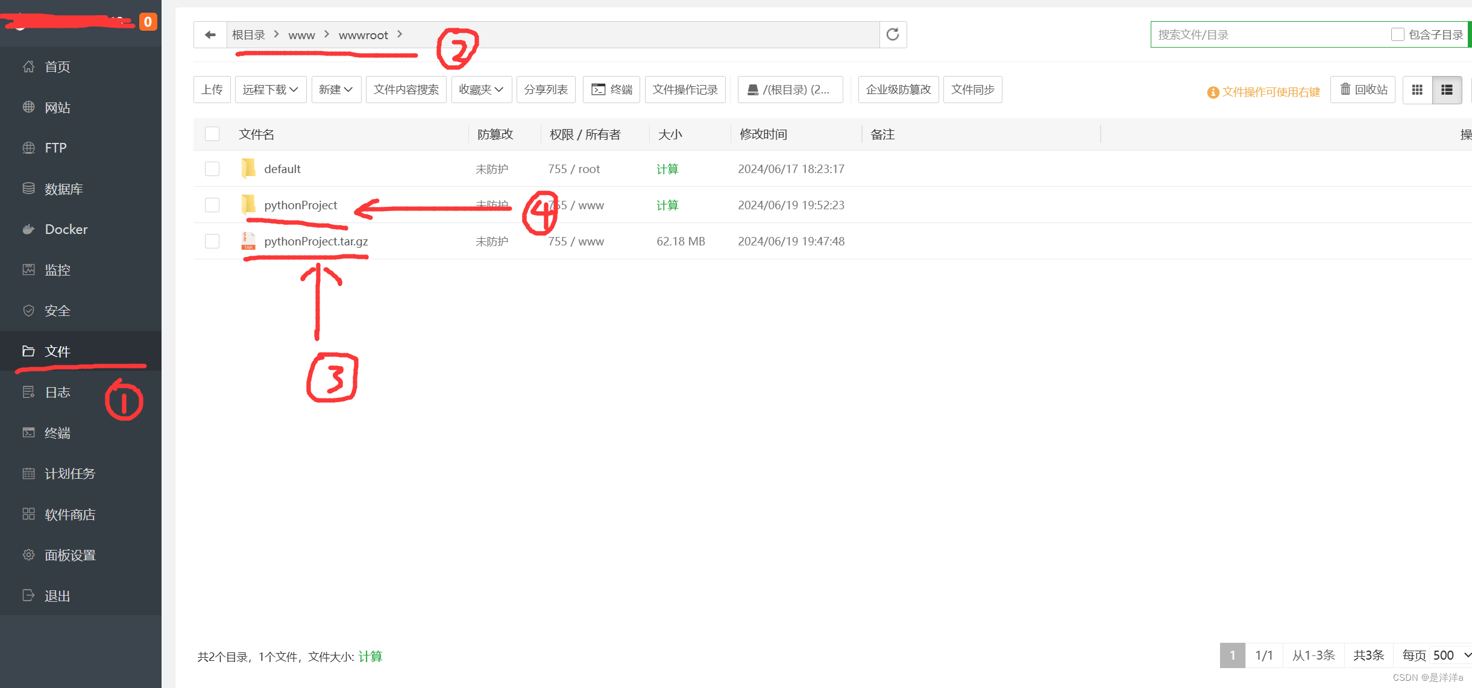Open the Docker sidebar item
This screenshot has width=1472, height=688.
coord(66,229)
